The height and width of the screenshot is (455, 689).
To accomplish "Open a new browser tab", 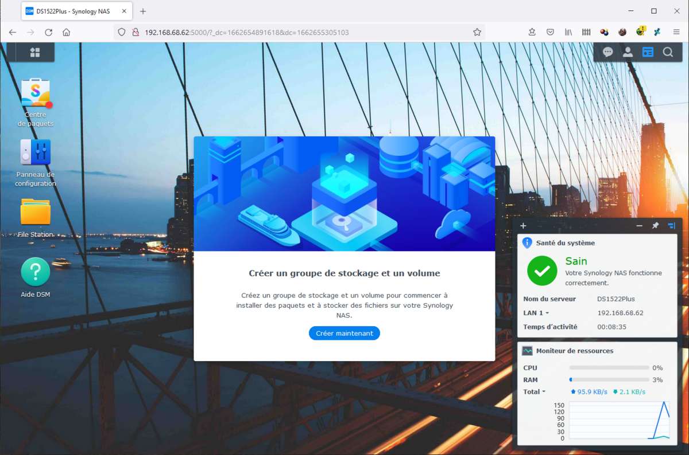I will click(143, 11).
